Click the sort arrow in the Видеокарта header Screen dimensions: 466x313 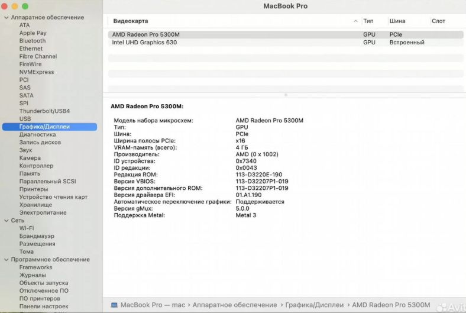(355, 21)
